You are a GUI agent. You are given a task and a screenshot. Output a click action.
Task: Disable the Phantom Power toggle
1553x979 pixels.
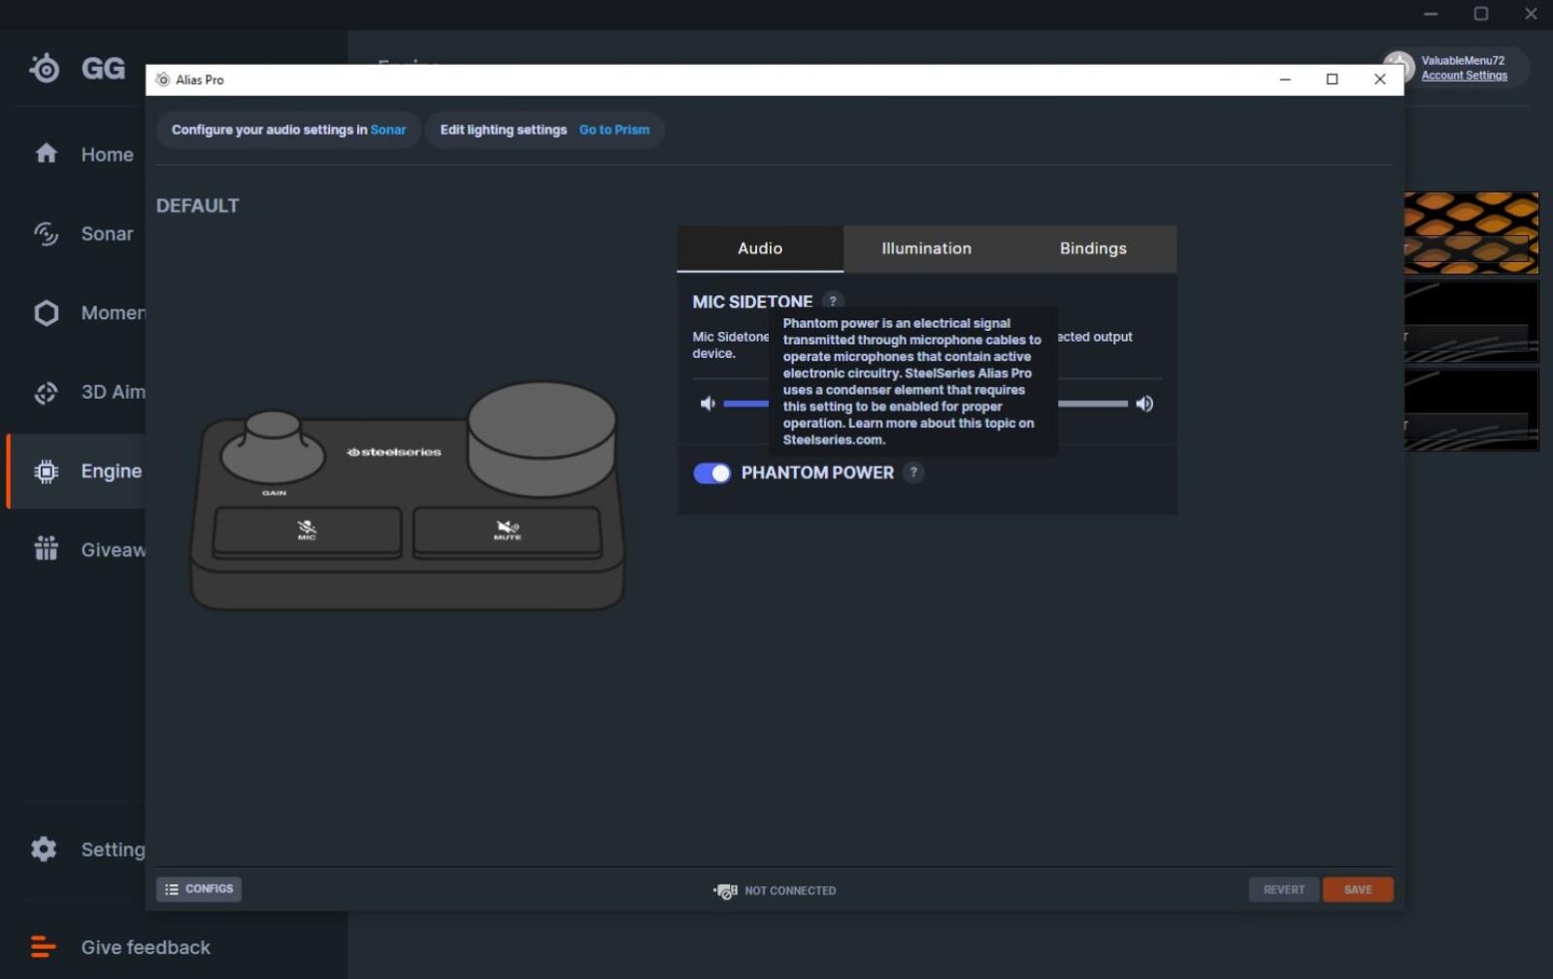click(711, 473)
